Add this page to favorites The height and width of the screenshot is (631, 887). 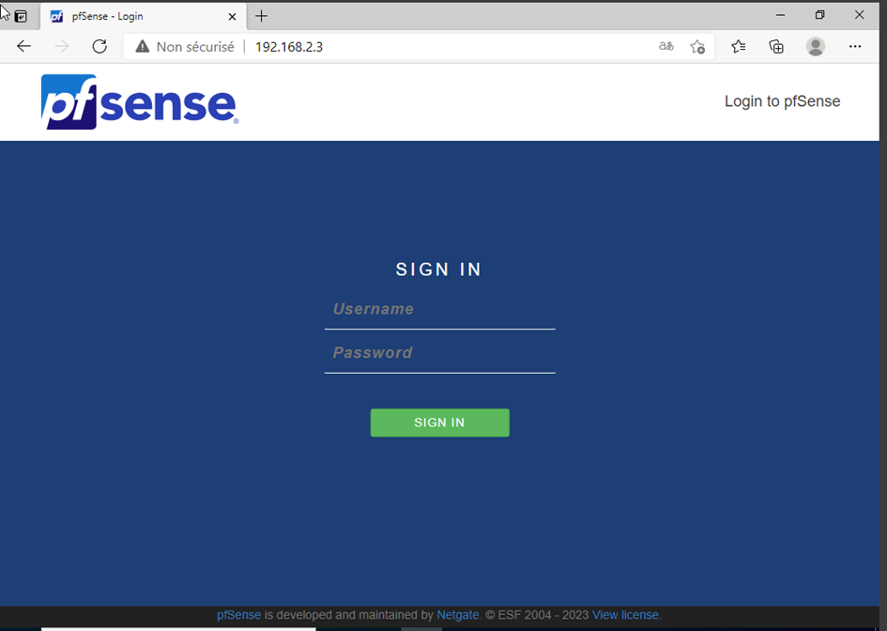tap(697, 46)
